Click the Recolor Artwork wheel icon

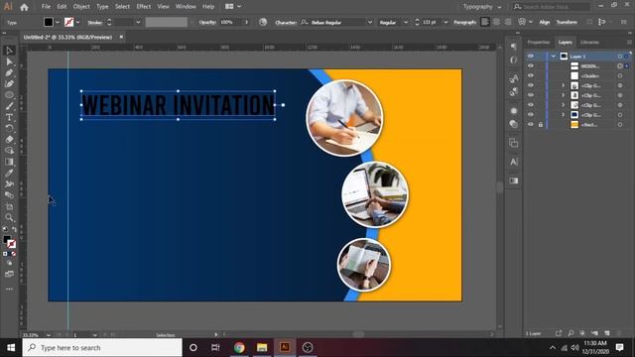pyautogui.click(x=263, y=22)
